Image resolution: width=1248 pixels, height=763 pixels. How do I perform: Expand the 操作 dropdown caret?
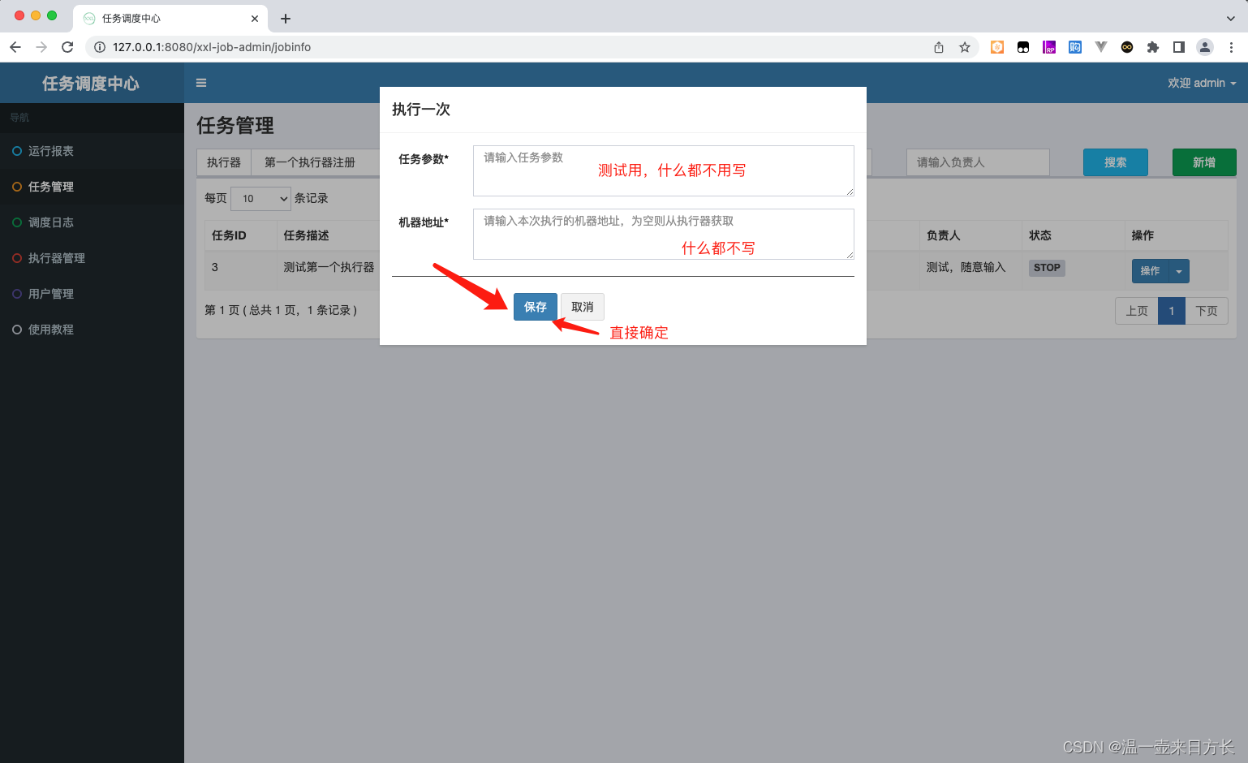(x=1179, y=271)
